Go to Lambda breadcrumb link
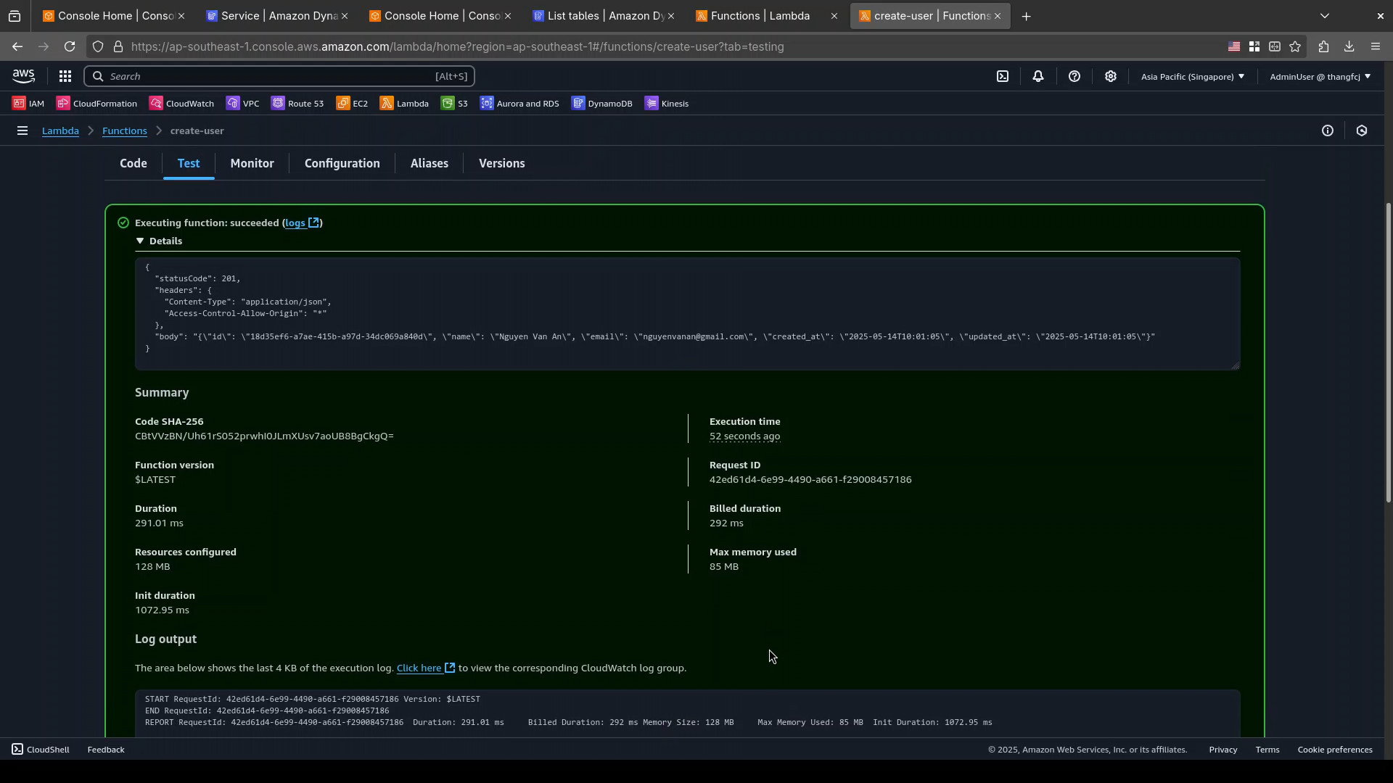Image resolution: width=1393 pixels, height=783 pixels. click(x=60, y=131)
